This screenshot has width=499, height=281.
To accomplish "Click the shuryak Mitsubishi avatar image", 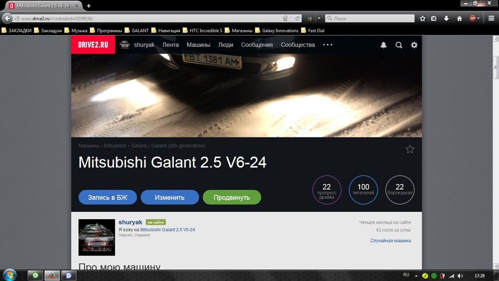I will (97, 237).
